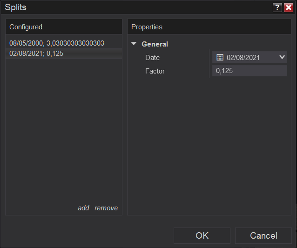Click blank space in the Configured list
Image resolution: width=297 pixels, height=248 pixels.
pyautogui.click(x=63, y=130)
